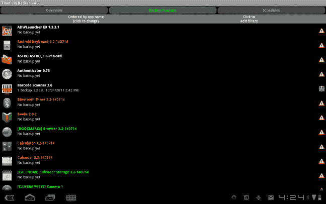The height and width of the screenshot is (204, 326).
Task: Tap the Authenticator app icon
Action: 7,74
